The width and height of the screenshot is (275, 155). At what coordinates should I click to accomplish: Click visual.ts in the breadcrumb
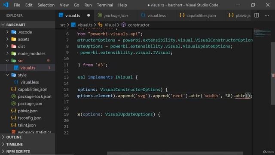(85, 25)
